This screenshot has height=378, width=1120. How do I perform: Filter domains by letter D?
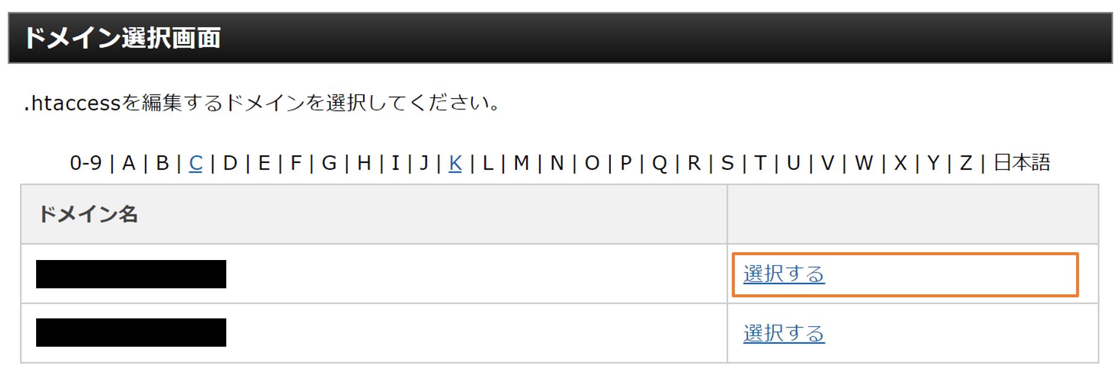tap(229, 163)
